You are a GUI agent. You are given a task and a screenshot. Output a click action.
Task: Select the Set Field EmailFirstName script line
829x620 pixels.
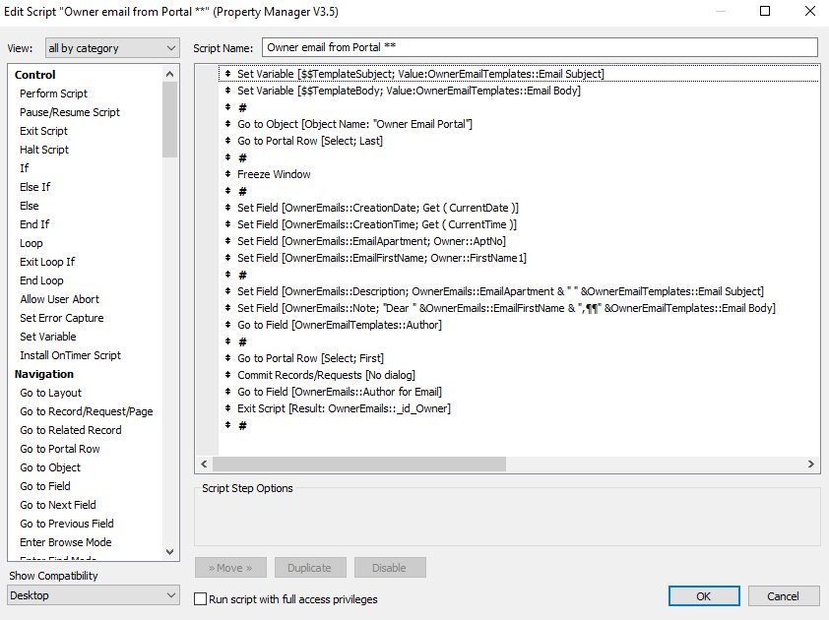coord(382,258)
